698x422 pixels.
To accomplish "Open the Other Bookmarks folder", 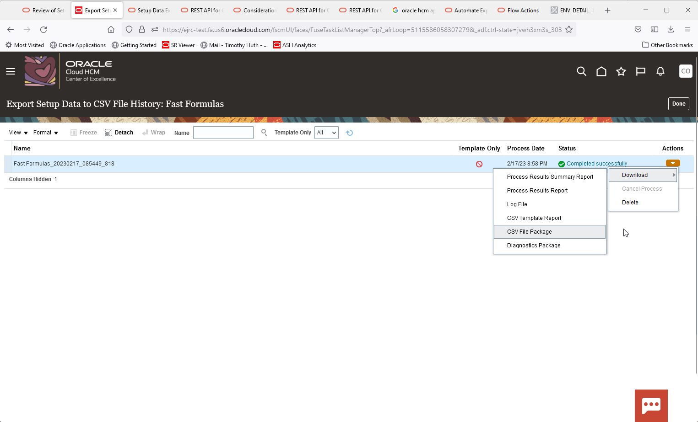I will click(x=667, y=45).
